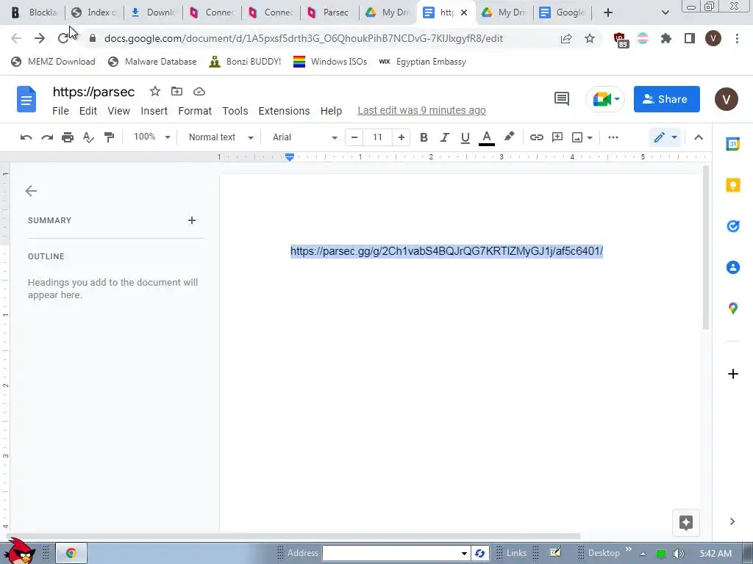Star the document
Viewport: 753px width, 564px height.
(154, 91)
